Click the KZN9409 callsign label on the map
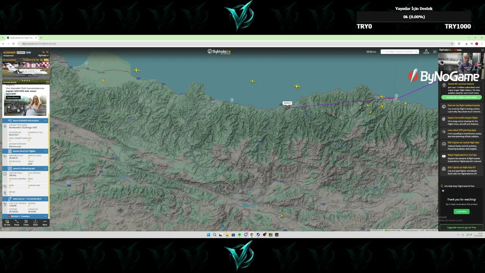The width and height of the screenshot is (485, 273). pyautogui.click(x=287, y=103)
